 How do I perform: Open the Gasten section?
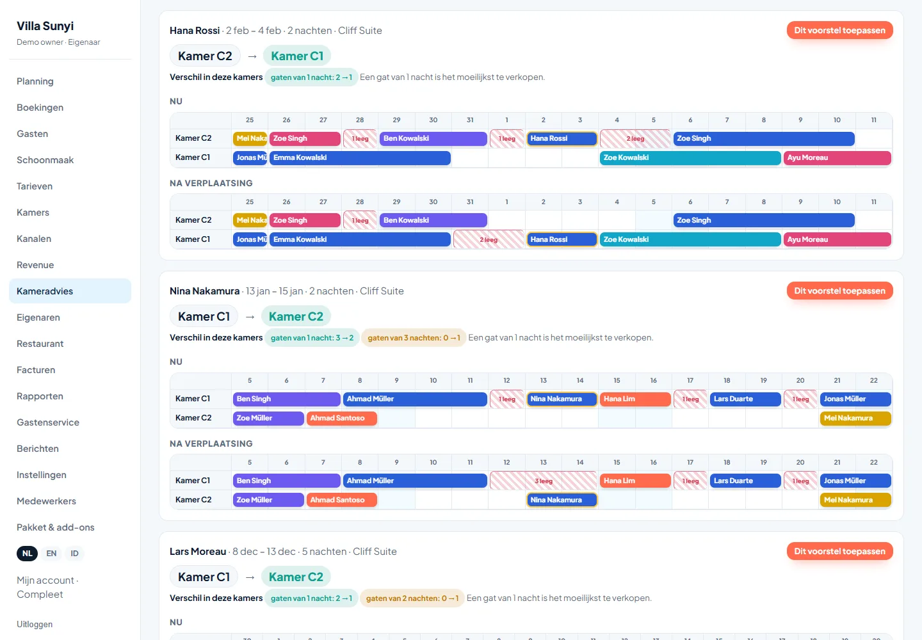[x=70, y=134]
